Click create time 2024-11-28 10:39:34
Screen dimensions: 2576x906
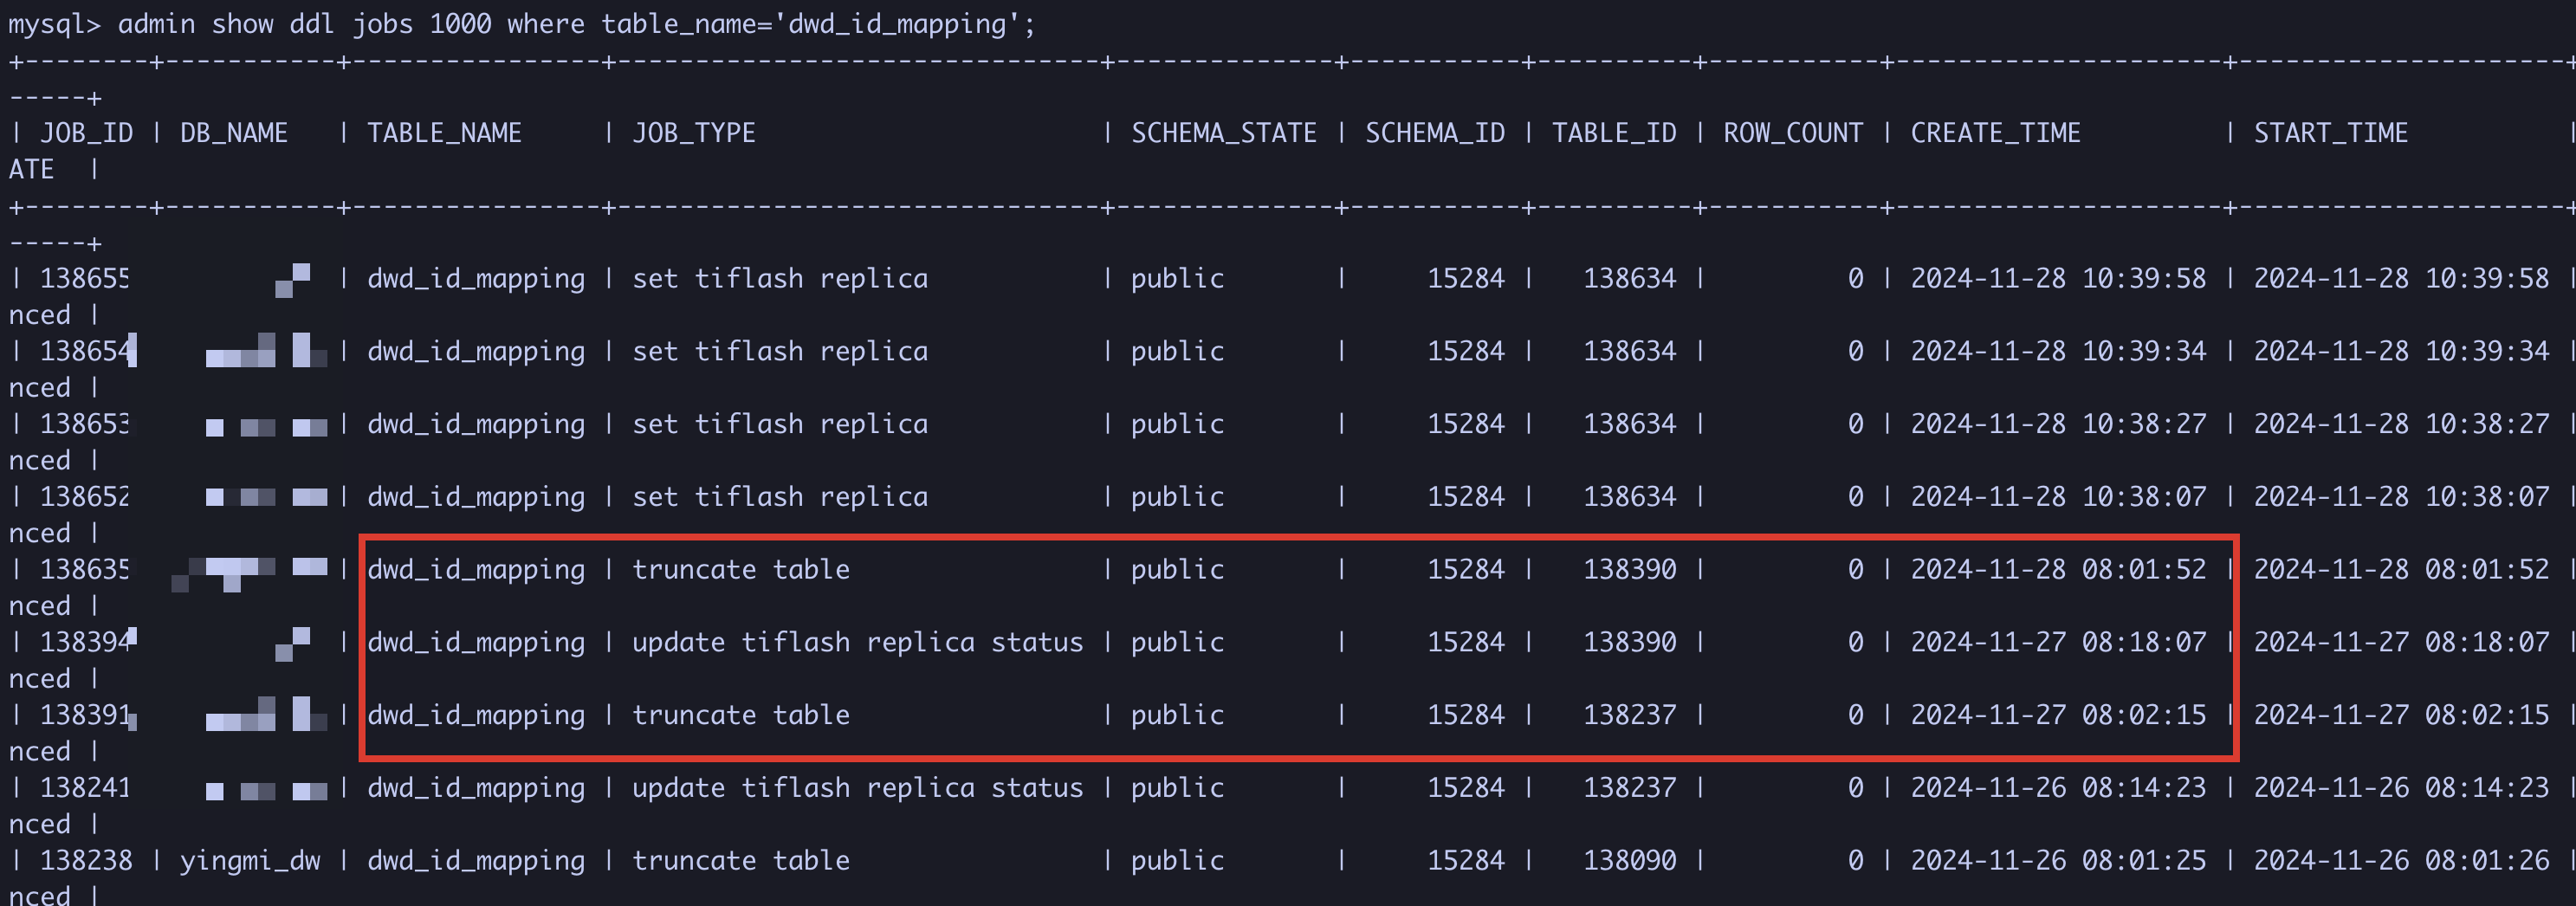click(x=2058, y=351)
